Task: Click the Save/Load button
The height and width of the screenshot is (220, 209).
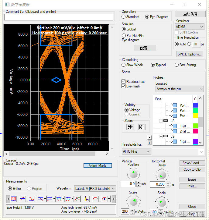Action: coord(192,163)
